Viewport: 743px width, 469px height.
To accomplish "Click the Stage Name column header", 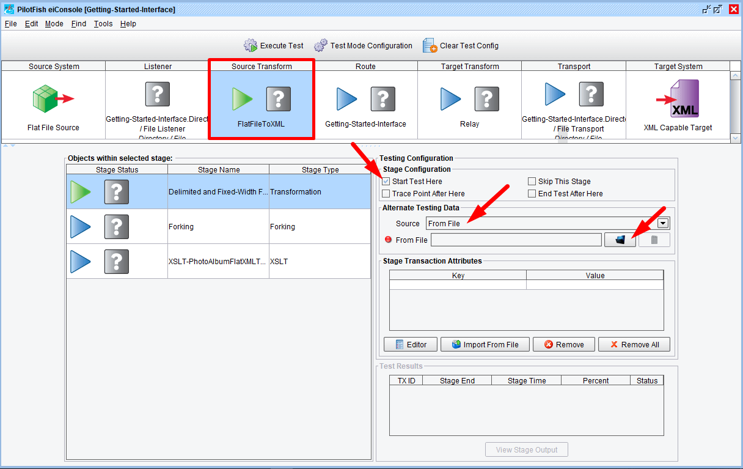I will [219, 169].
